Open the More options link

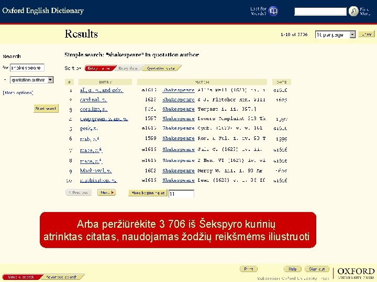tap(18, 92)
